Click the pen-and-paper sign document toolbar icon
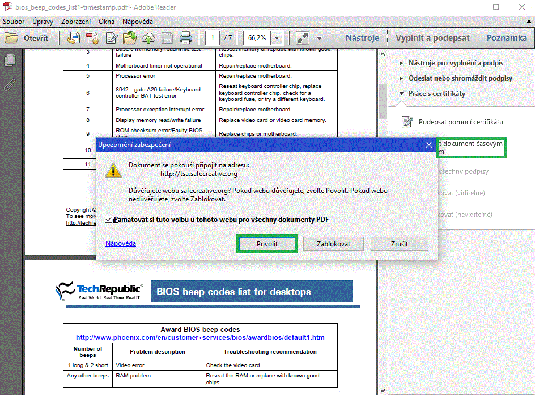 112,38
